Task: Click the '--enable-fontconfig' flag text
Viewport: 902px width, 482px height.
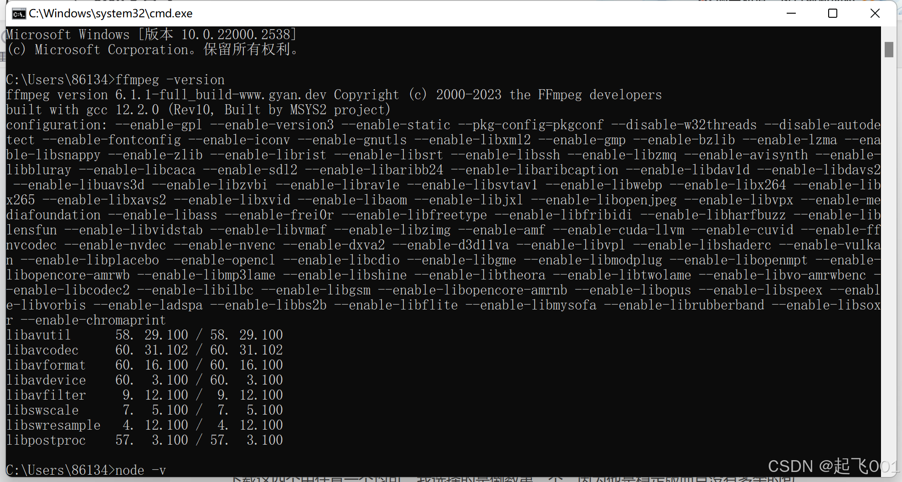Action: (112, 140)
